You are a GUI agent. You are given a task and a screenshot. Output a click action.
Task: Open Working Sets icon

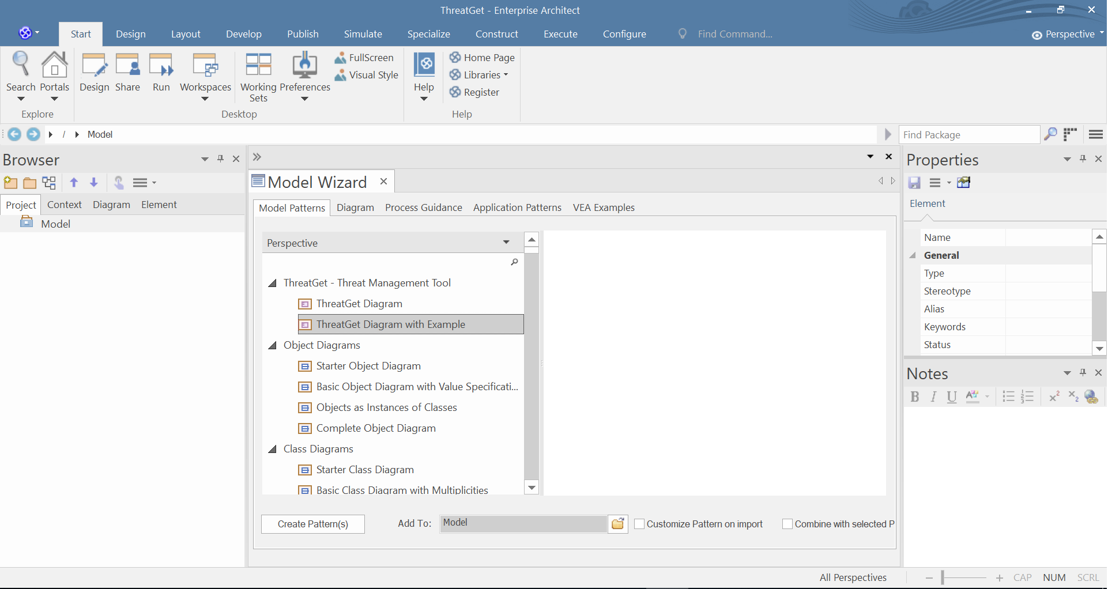click(258, 77)
